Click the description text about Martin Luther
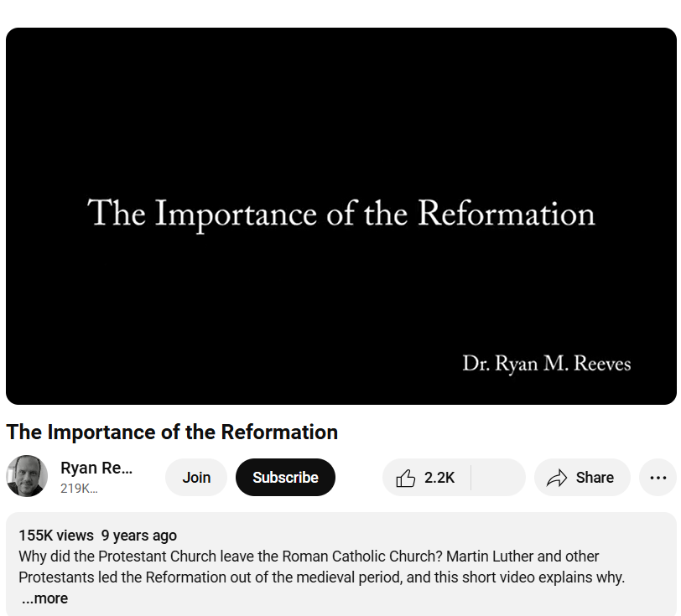681x616 pixels. click(309, 556)
